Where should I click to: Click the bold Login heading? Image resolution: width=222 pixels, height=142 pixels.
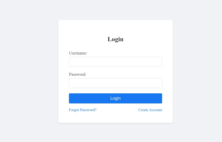tap(115, 39)
